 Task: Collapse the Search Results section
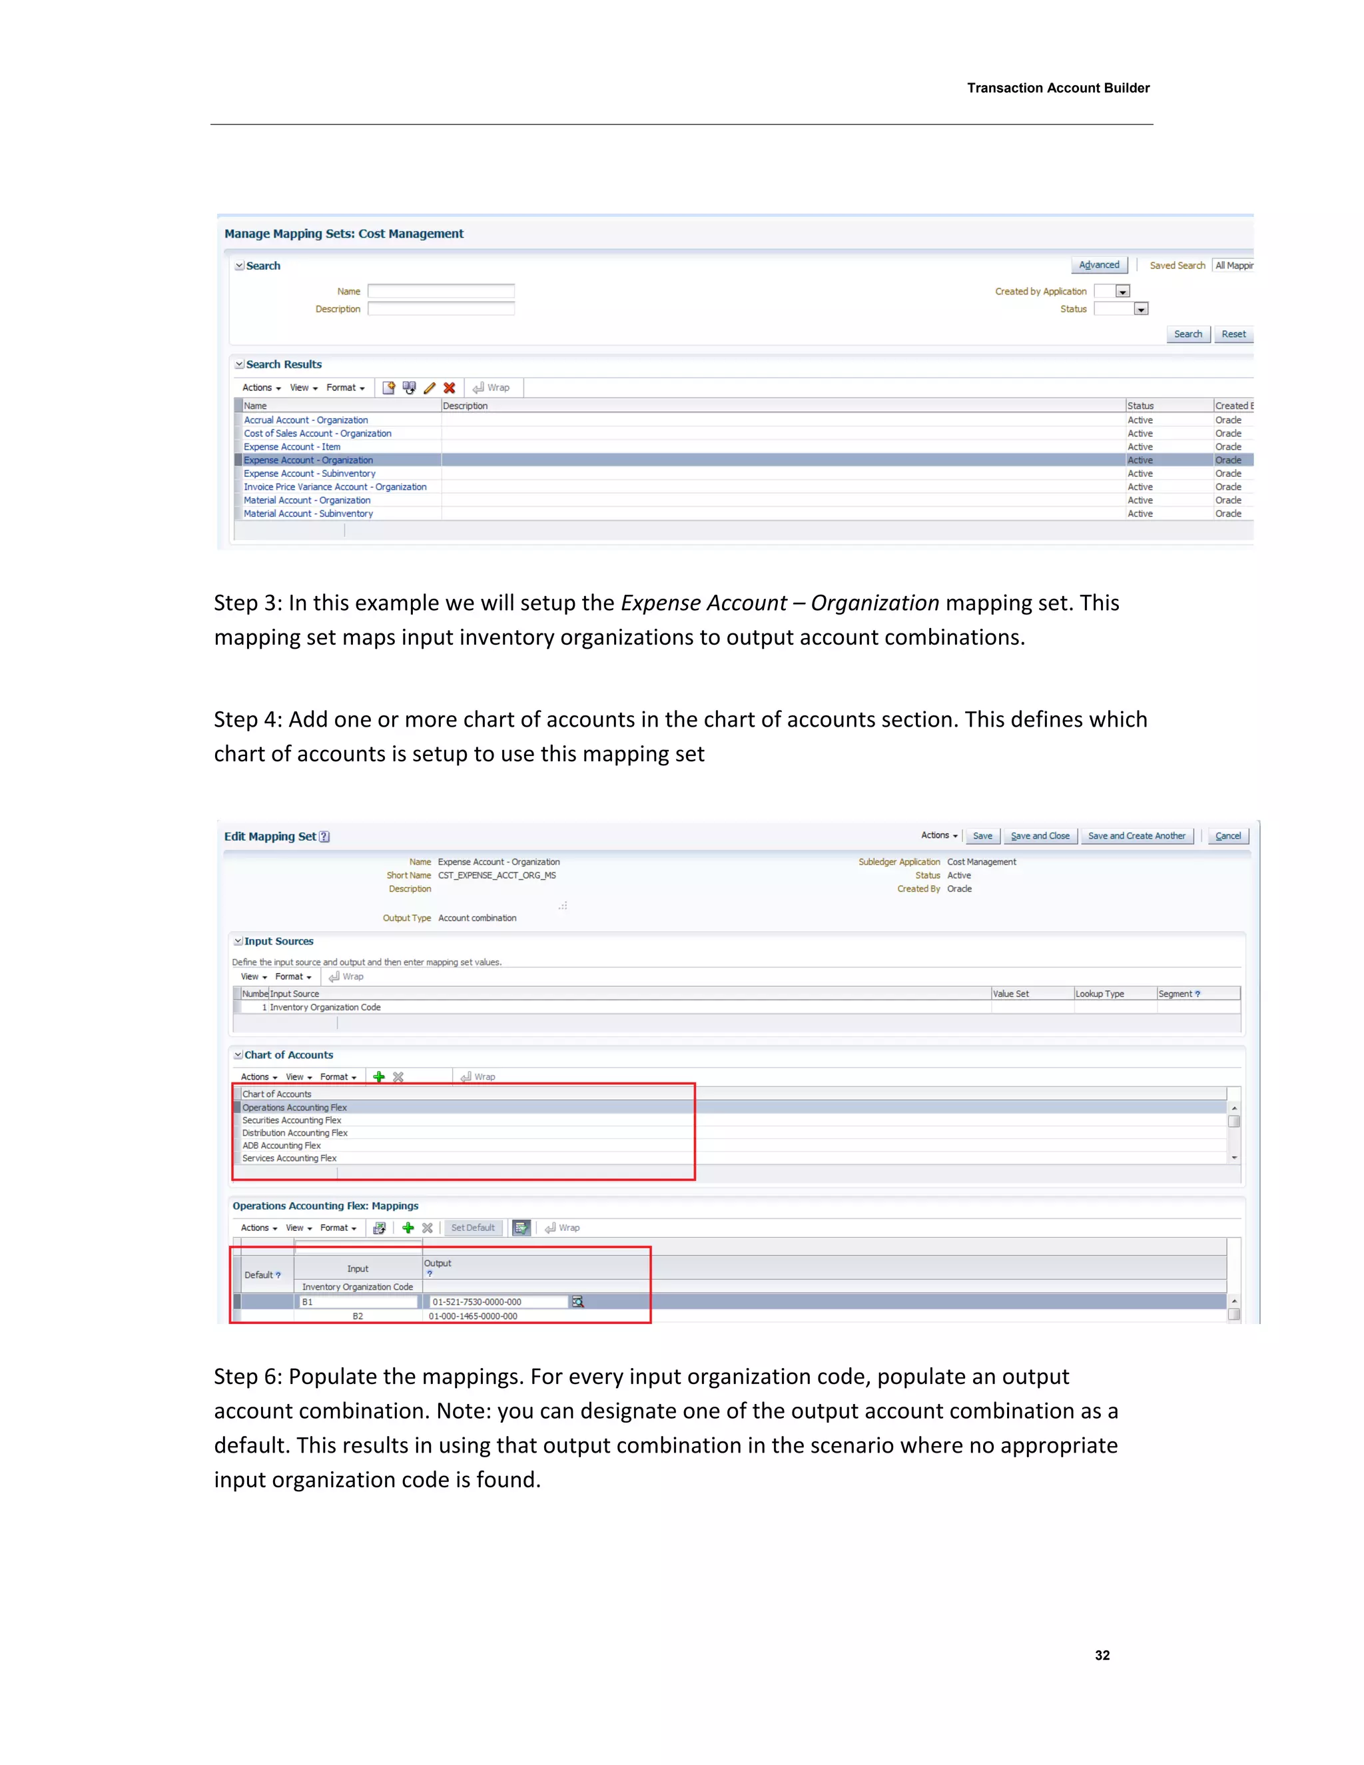click(x=239, y=364)
